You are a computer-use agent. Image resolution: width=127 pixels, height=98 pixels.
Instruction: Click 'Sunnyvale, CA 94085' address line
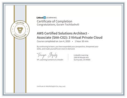tap(82, 60)
